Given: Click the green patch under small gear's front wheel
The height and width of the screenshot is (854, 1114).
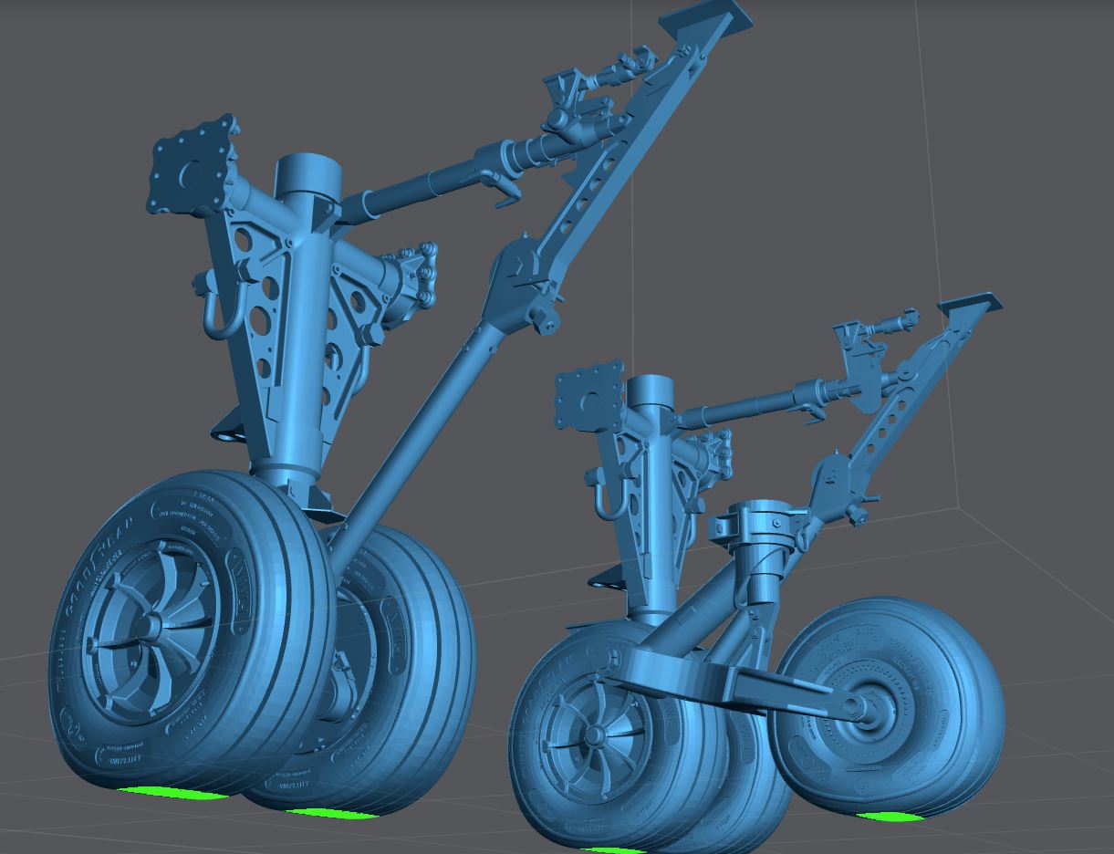Looking at the screenshot, I should (611, 849).
